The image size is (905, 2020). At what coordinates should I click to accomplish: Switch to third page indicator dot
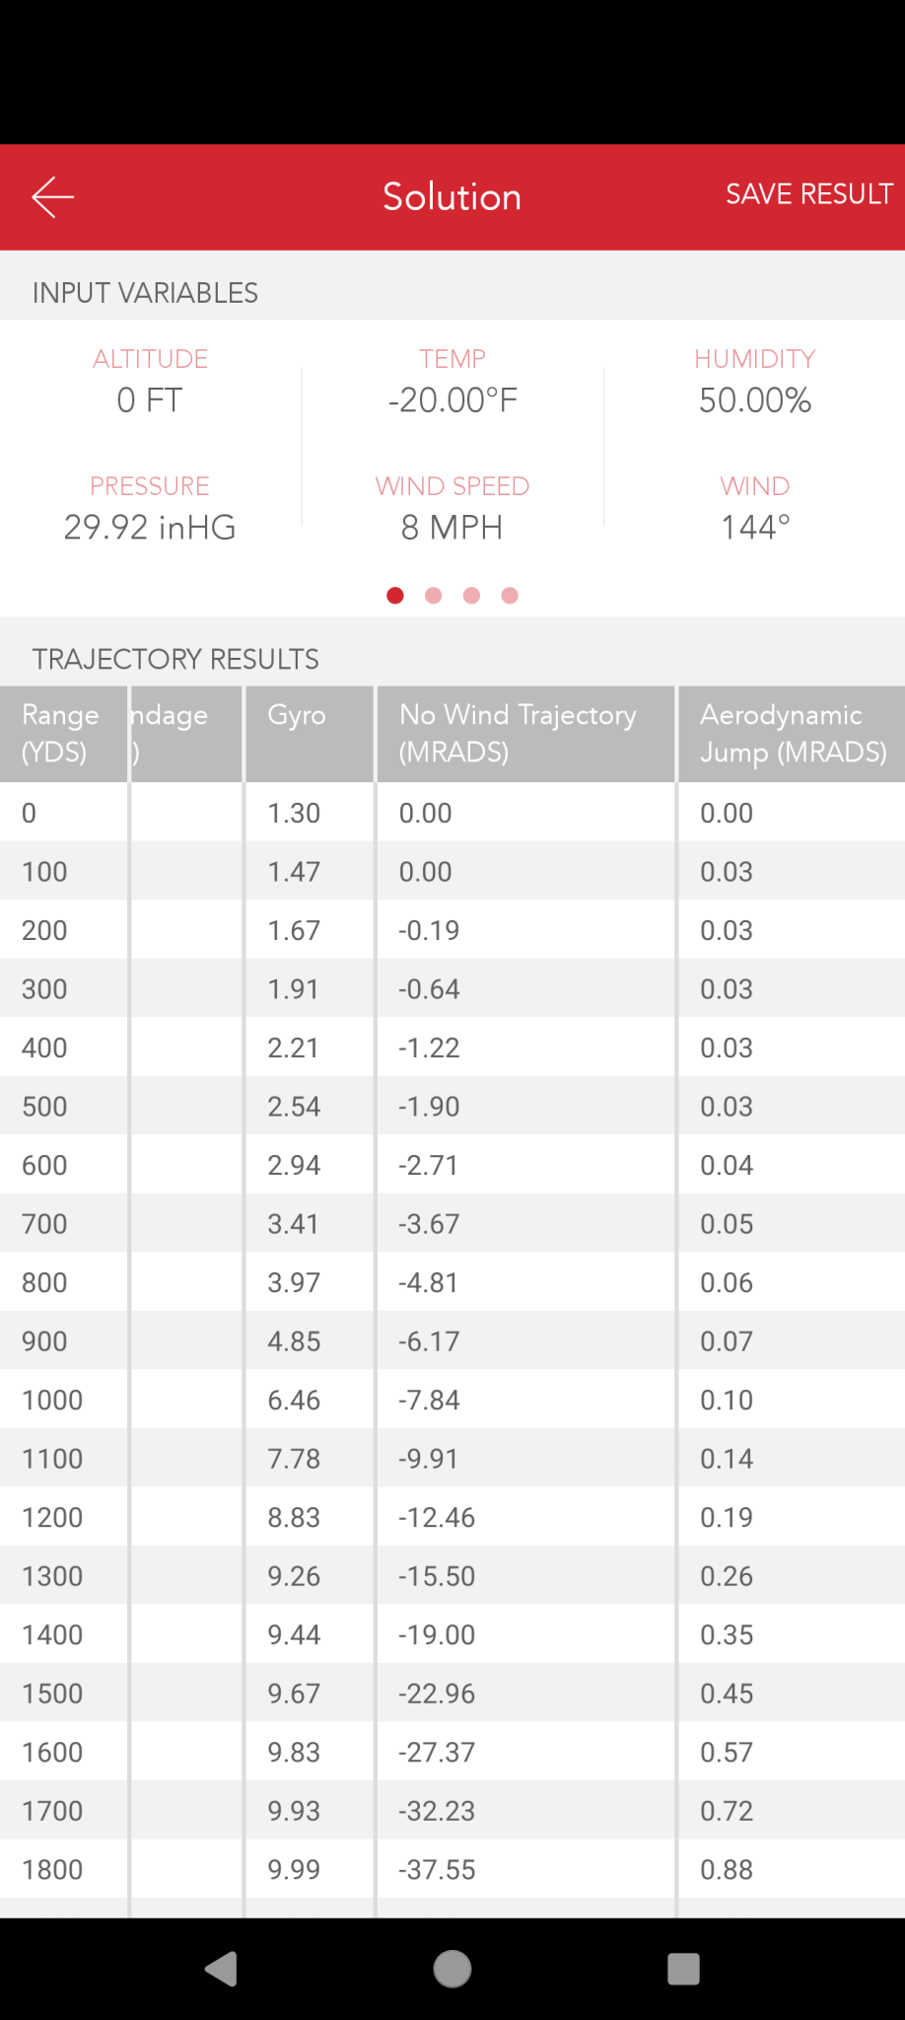(471, 595)
